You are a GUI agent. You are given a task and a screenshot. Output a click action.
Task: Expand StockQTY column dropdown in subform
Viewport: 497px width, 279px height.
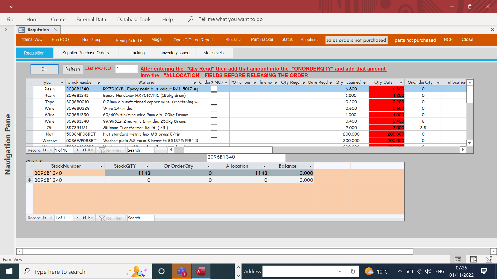[x=147, y=166]
